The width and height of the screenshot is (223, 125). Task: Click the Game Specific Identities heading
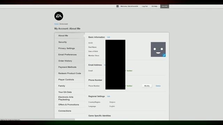click(x=100, y=116)
